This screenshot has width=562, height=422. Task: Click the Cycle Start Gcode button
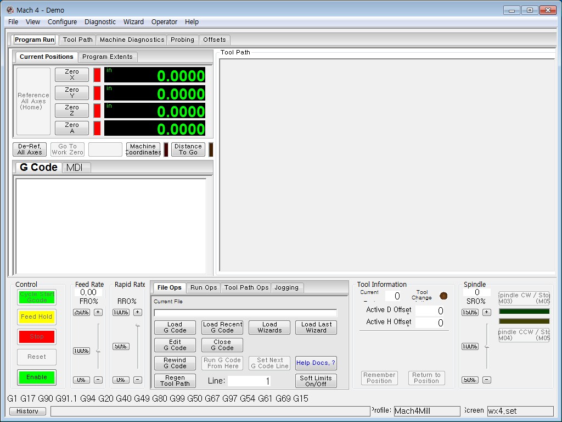tap(37, 297)
